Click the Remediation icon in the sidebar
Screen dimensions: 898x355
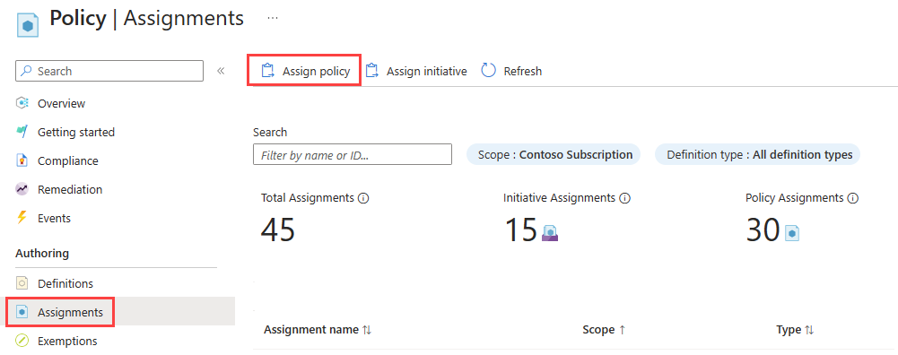tap(22, 189)
